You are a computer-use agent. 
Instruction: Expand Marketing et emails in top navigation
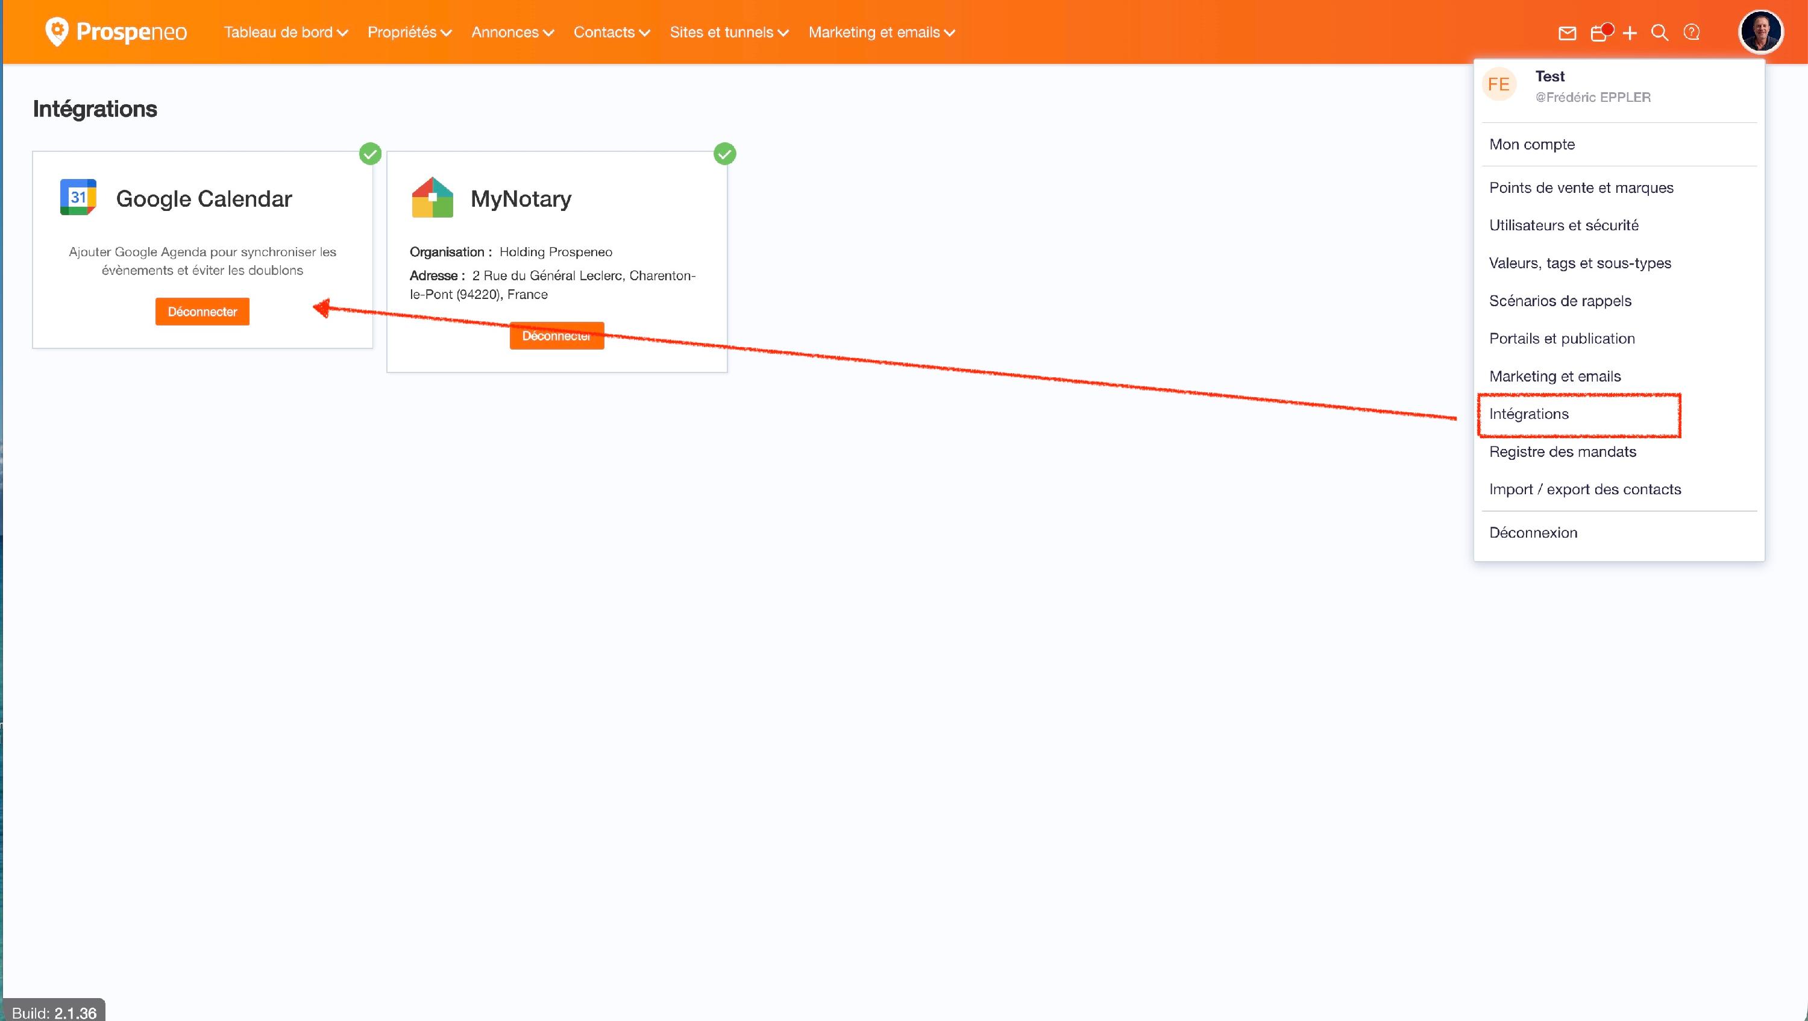(x=882, y=33)
